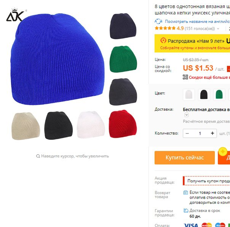Click the QR code icon near discounts
230x227 pixels.
(185, 77)
